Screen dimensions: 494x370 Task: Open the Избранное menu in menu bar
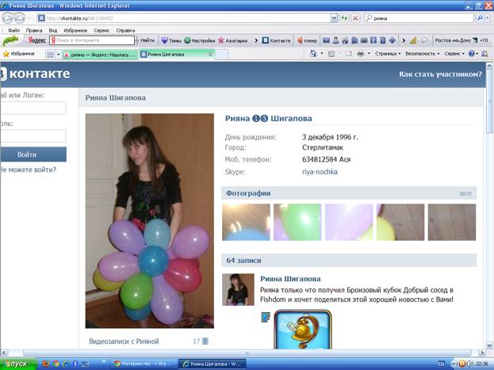[x=75, y=31]
